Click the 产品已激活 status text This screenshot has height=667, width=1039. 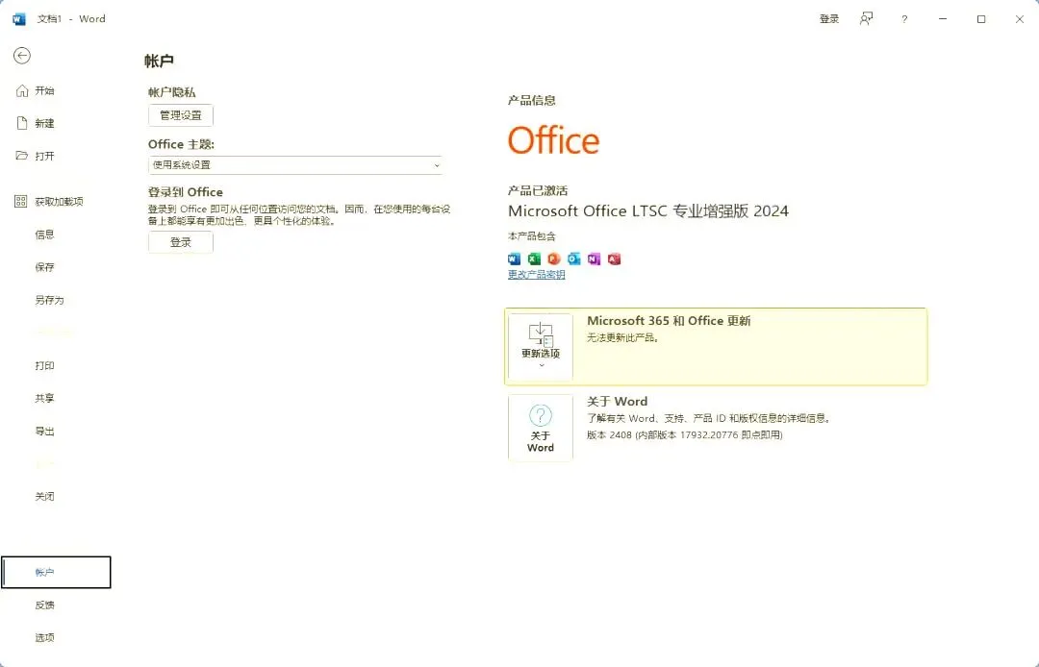click(538, 190)
